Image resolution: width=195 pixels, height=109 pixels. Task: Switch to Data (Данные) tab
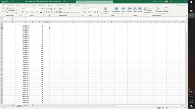coord(50,5)
